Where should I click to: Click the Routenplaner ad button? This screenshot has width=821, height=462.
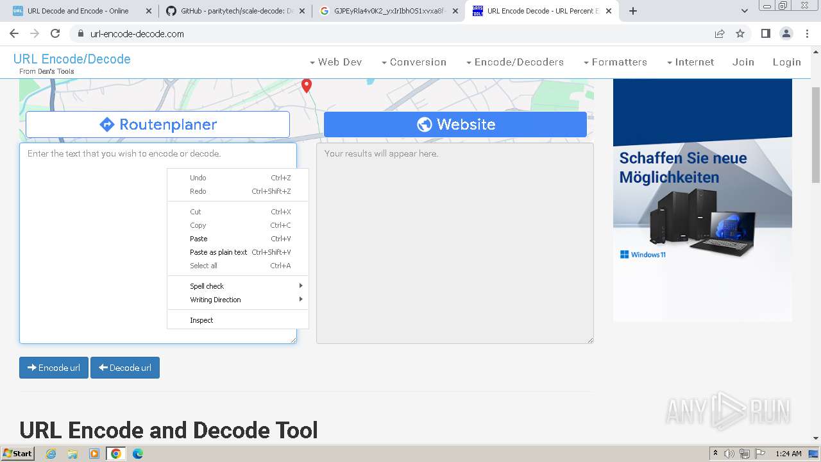158,124
